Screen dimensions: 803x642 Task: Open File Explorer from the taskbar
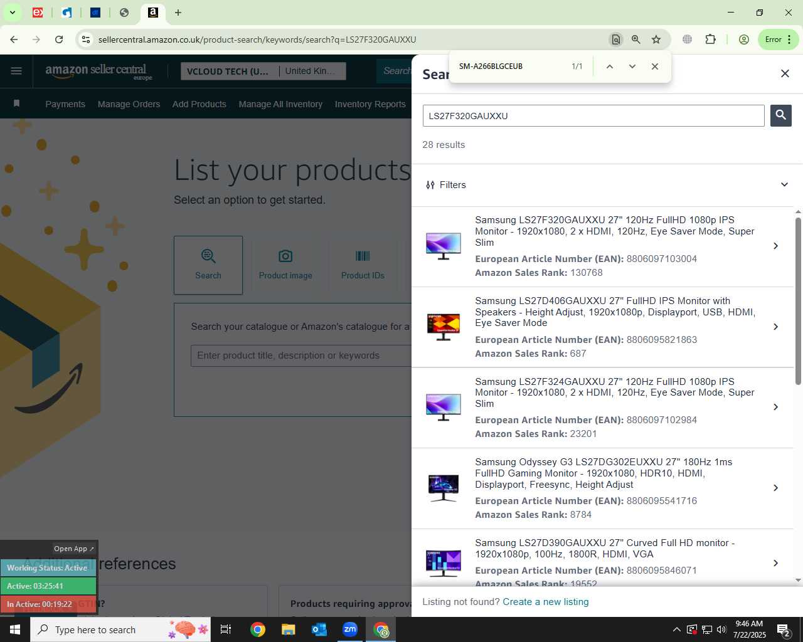point(288,629)
